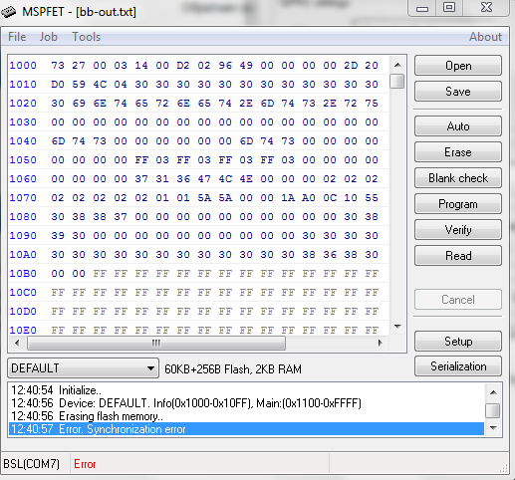Click log panel scroll-up arrow
The height and width of the screenshot is (480, 515).
pos(493,392)
